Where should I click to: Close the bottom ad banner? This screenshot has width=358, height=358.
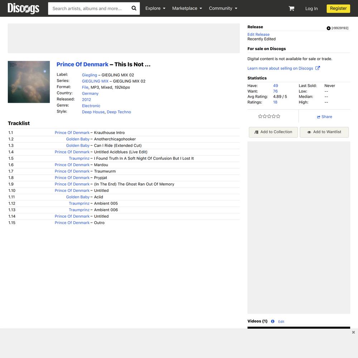[x=353, y=332]
